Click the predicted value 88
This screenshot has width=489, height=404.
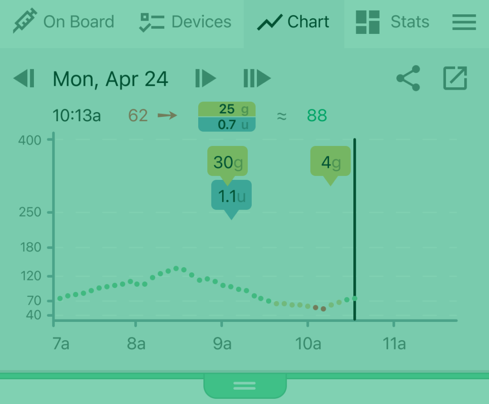click(317, 115)
